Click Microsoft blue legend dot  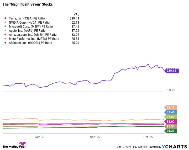[6, 26]
